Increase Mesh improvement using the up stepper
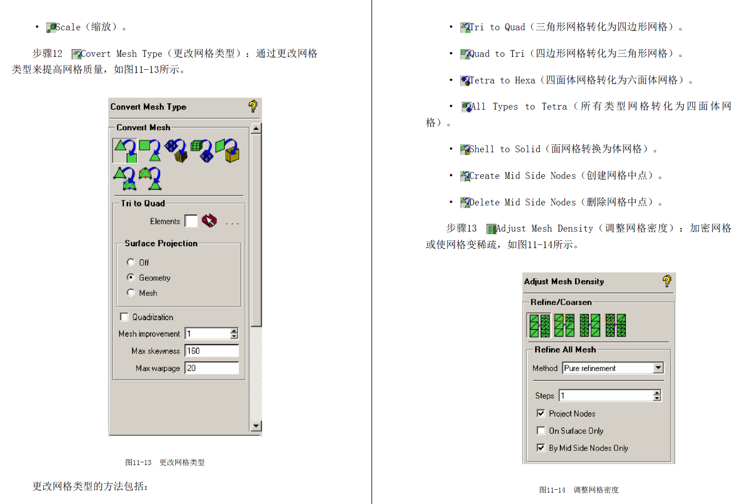Image resolution: width=744 pixels, height=504 pixels. (x=234, y=331)
